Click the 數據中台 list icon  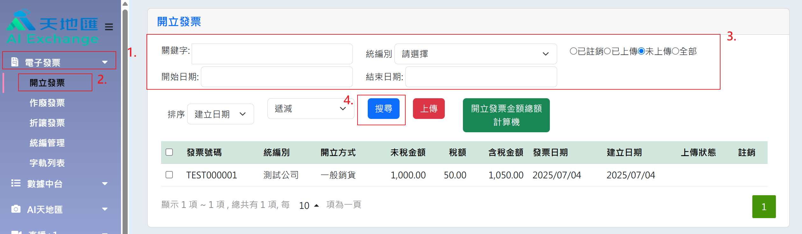(x=16, y=183)
